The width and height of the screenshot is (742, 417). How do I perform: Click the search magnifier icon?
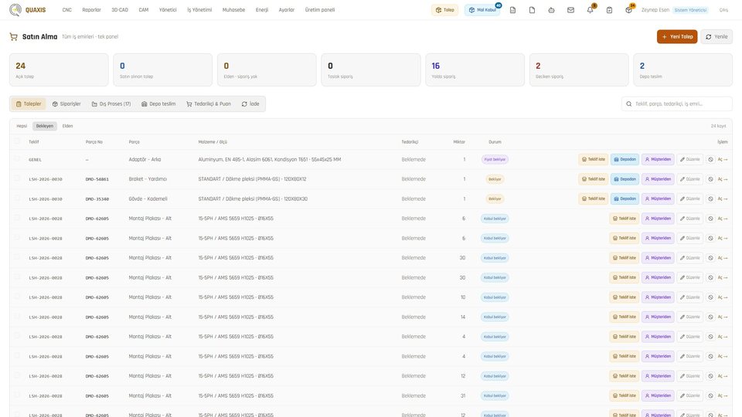tap(629, 103)
